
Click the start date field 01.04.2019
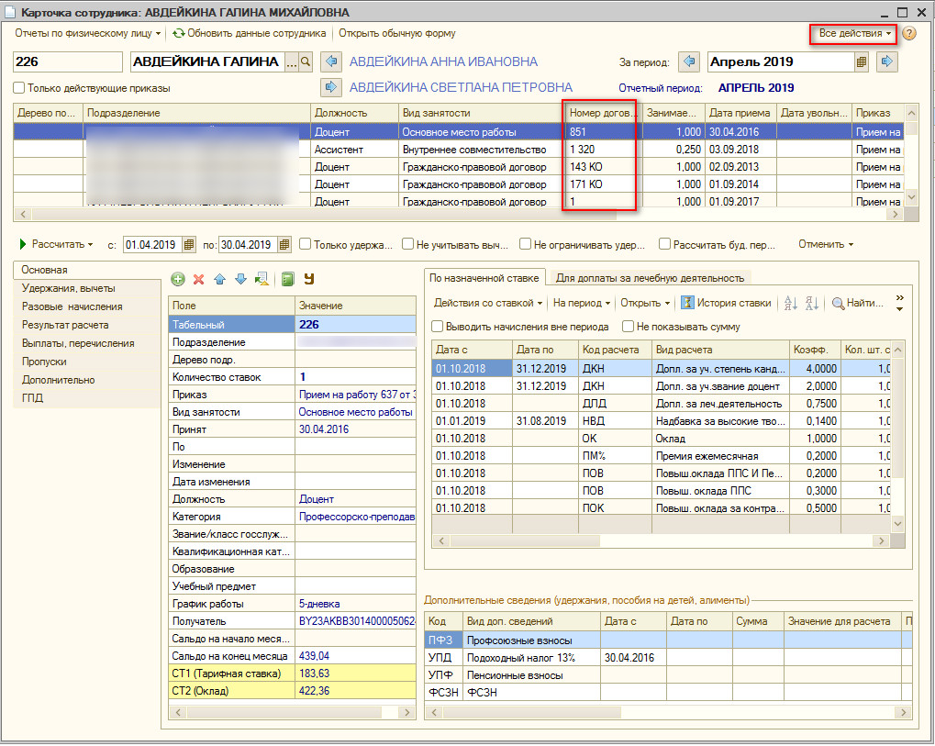pyautogui.click(x=152, y=245)
